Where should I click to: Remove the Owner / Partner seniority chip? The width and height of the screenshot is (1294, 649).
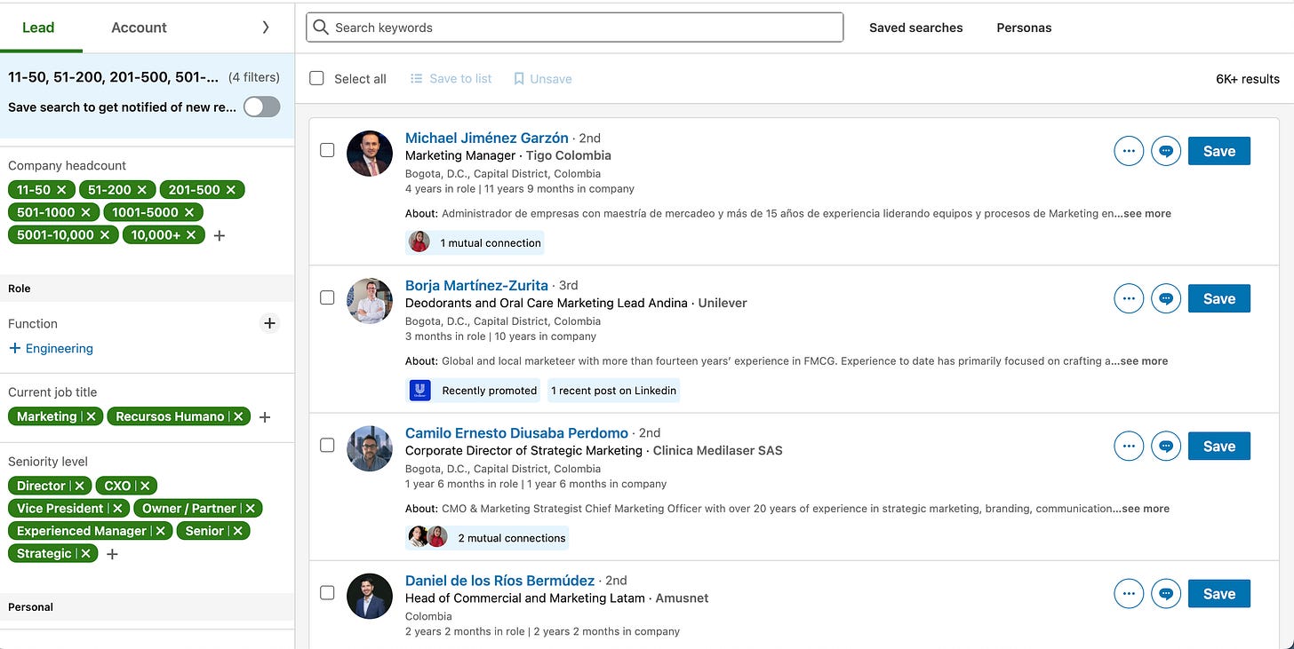point(250,508)
